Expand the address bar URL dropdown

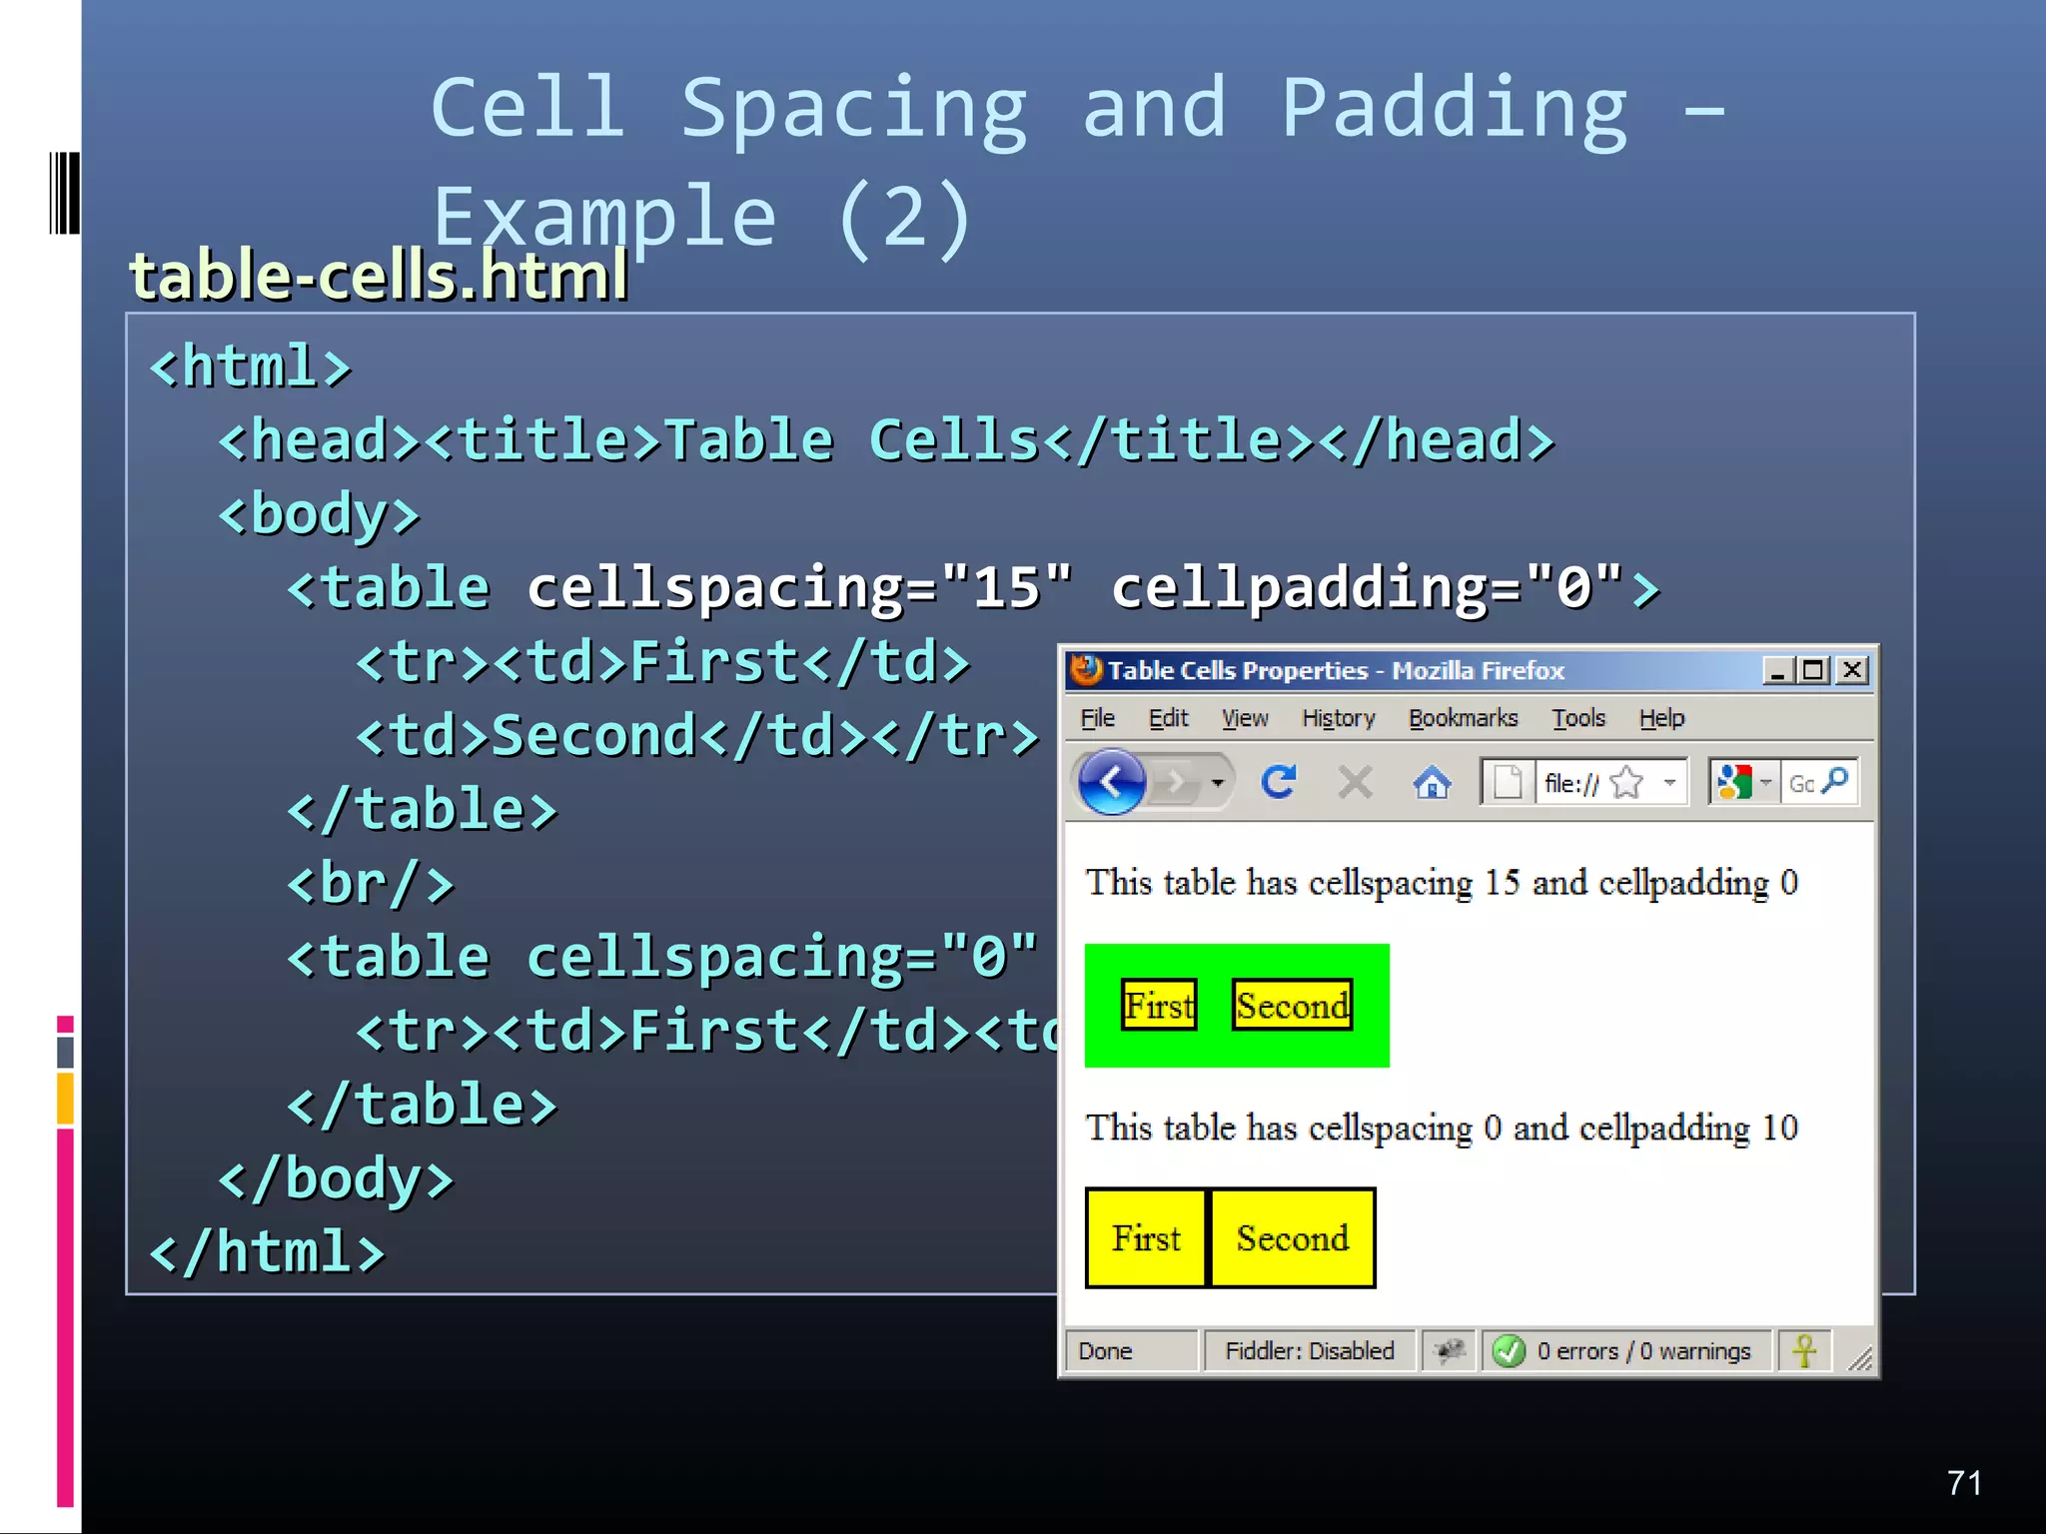[1669, 783]
